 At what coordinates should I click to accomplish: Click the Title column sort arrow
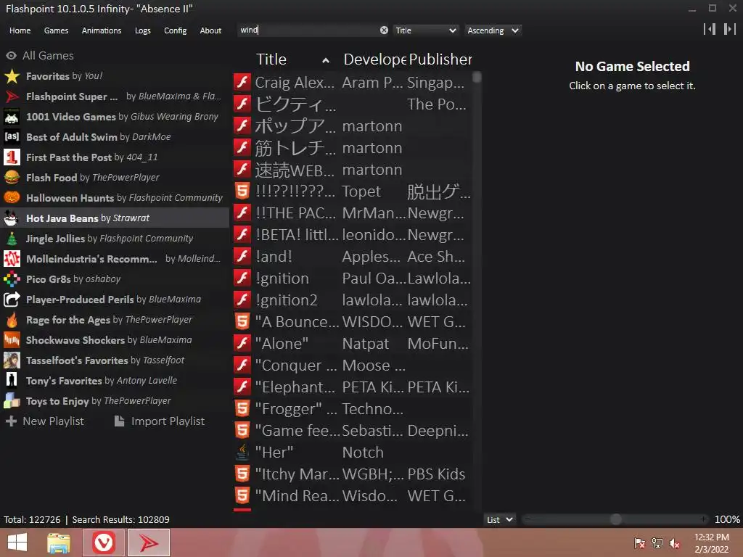[x=326, y=60]
